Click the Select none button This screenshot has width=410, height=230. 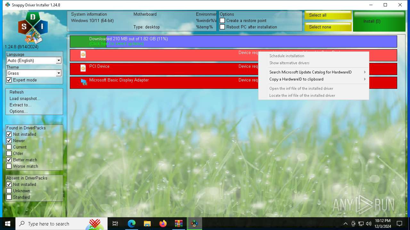328,27
